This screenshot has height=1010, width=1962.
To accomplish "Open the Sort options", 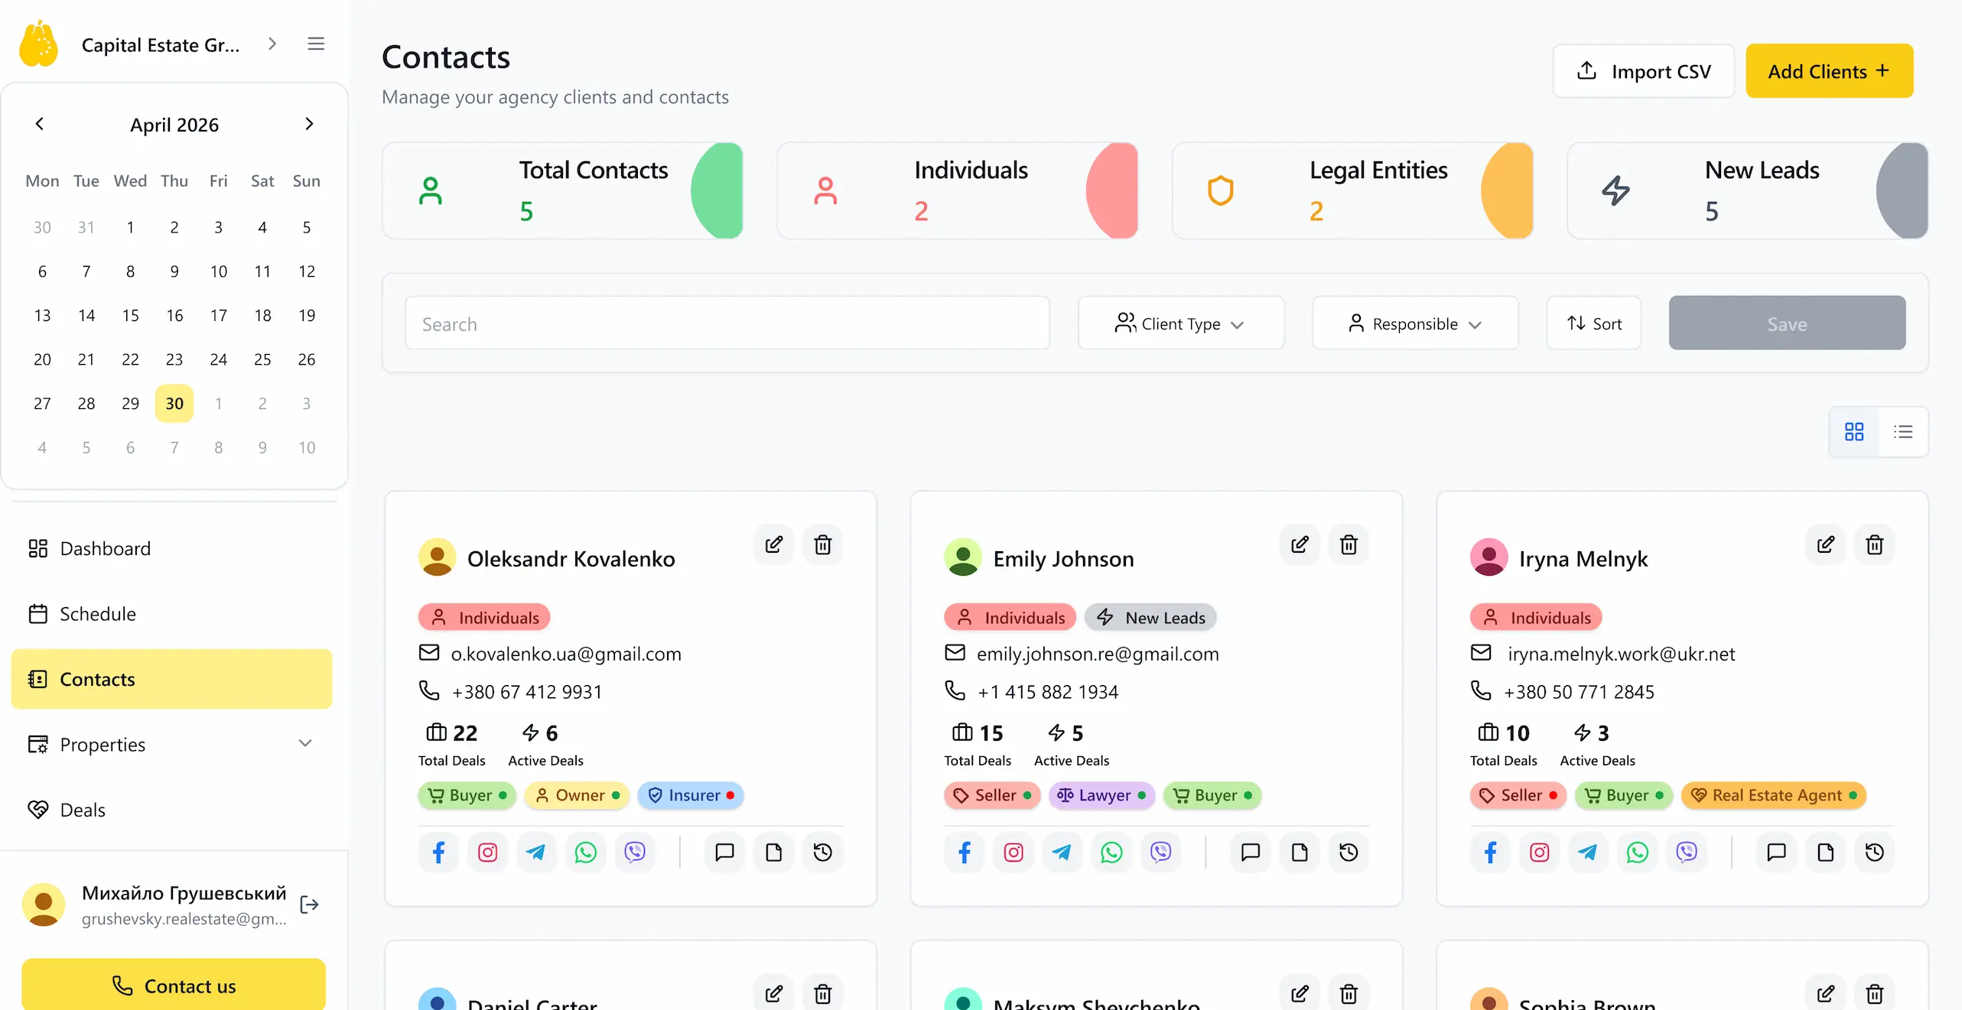I will coord(1594,323).
